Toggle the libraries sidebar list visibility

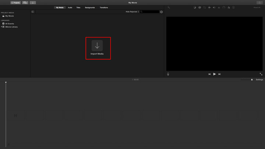coord(33,12)
